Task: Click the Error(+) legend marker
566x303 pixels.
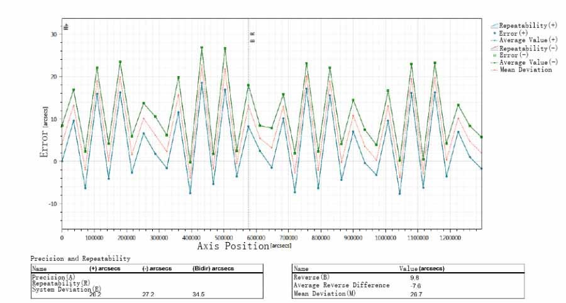Action: 494,32
